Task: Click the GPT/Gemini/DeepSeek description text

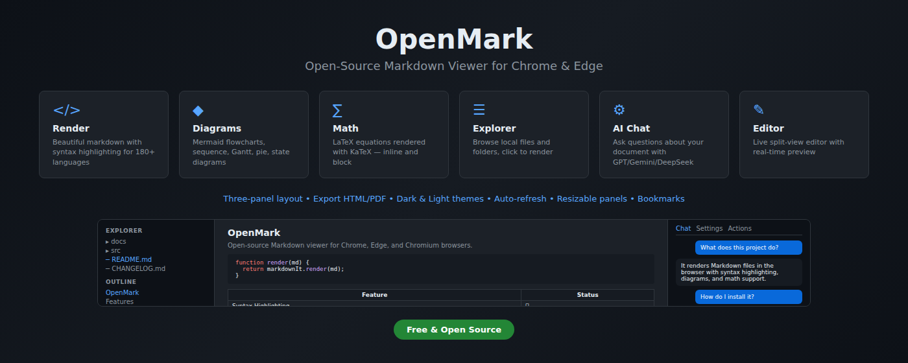Action: click(x=658, y=152)
